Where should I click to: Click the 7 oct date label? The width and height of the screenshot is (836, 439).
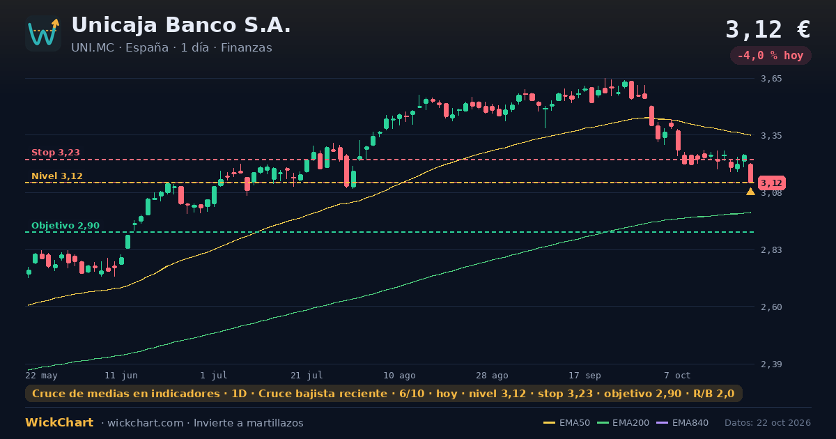point(677,375)
